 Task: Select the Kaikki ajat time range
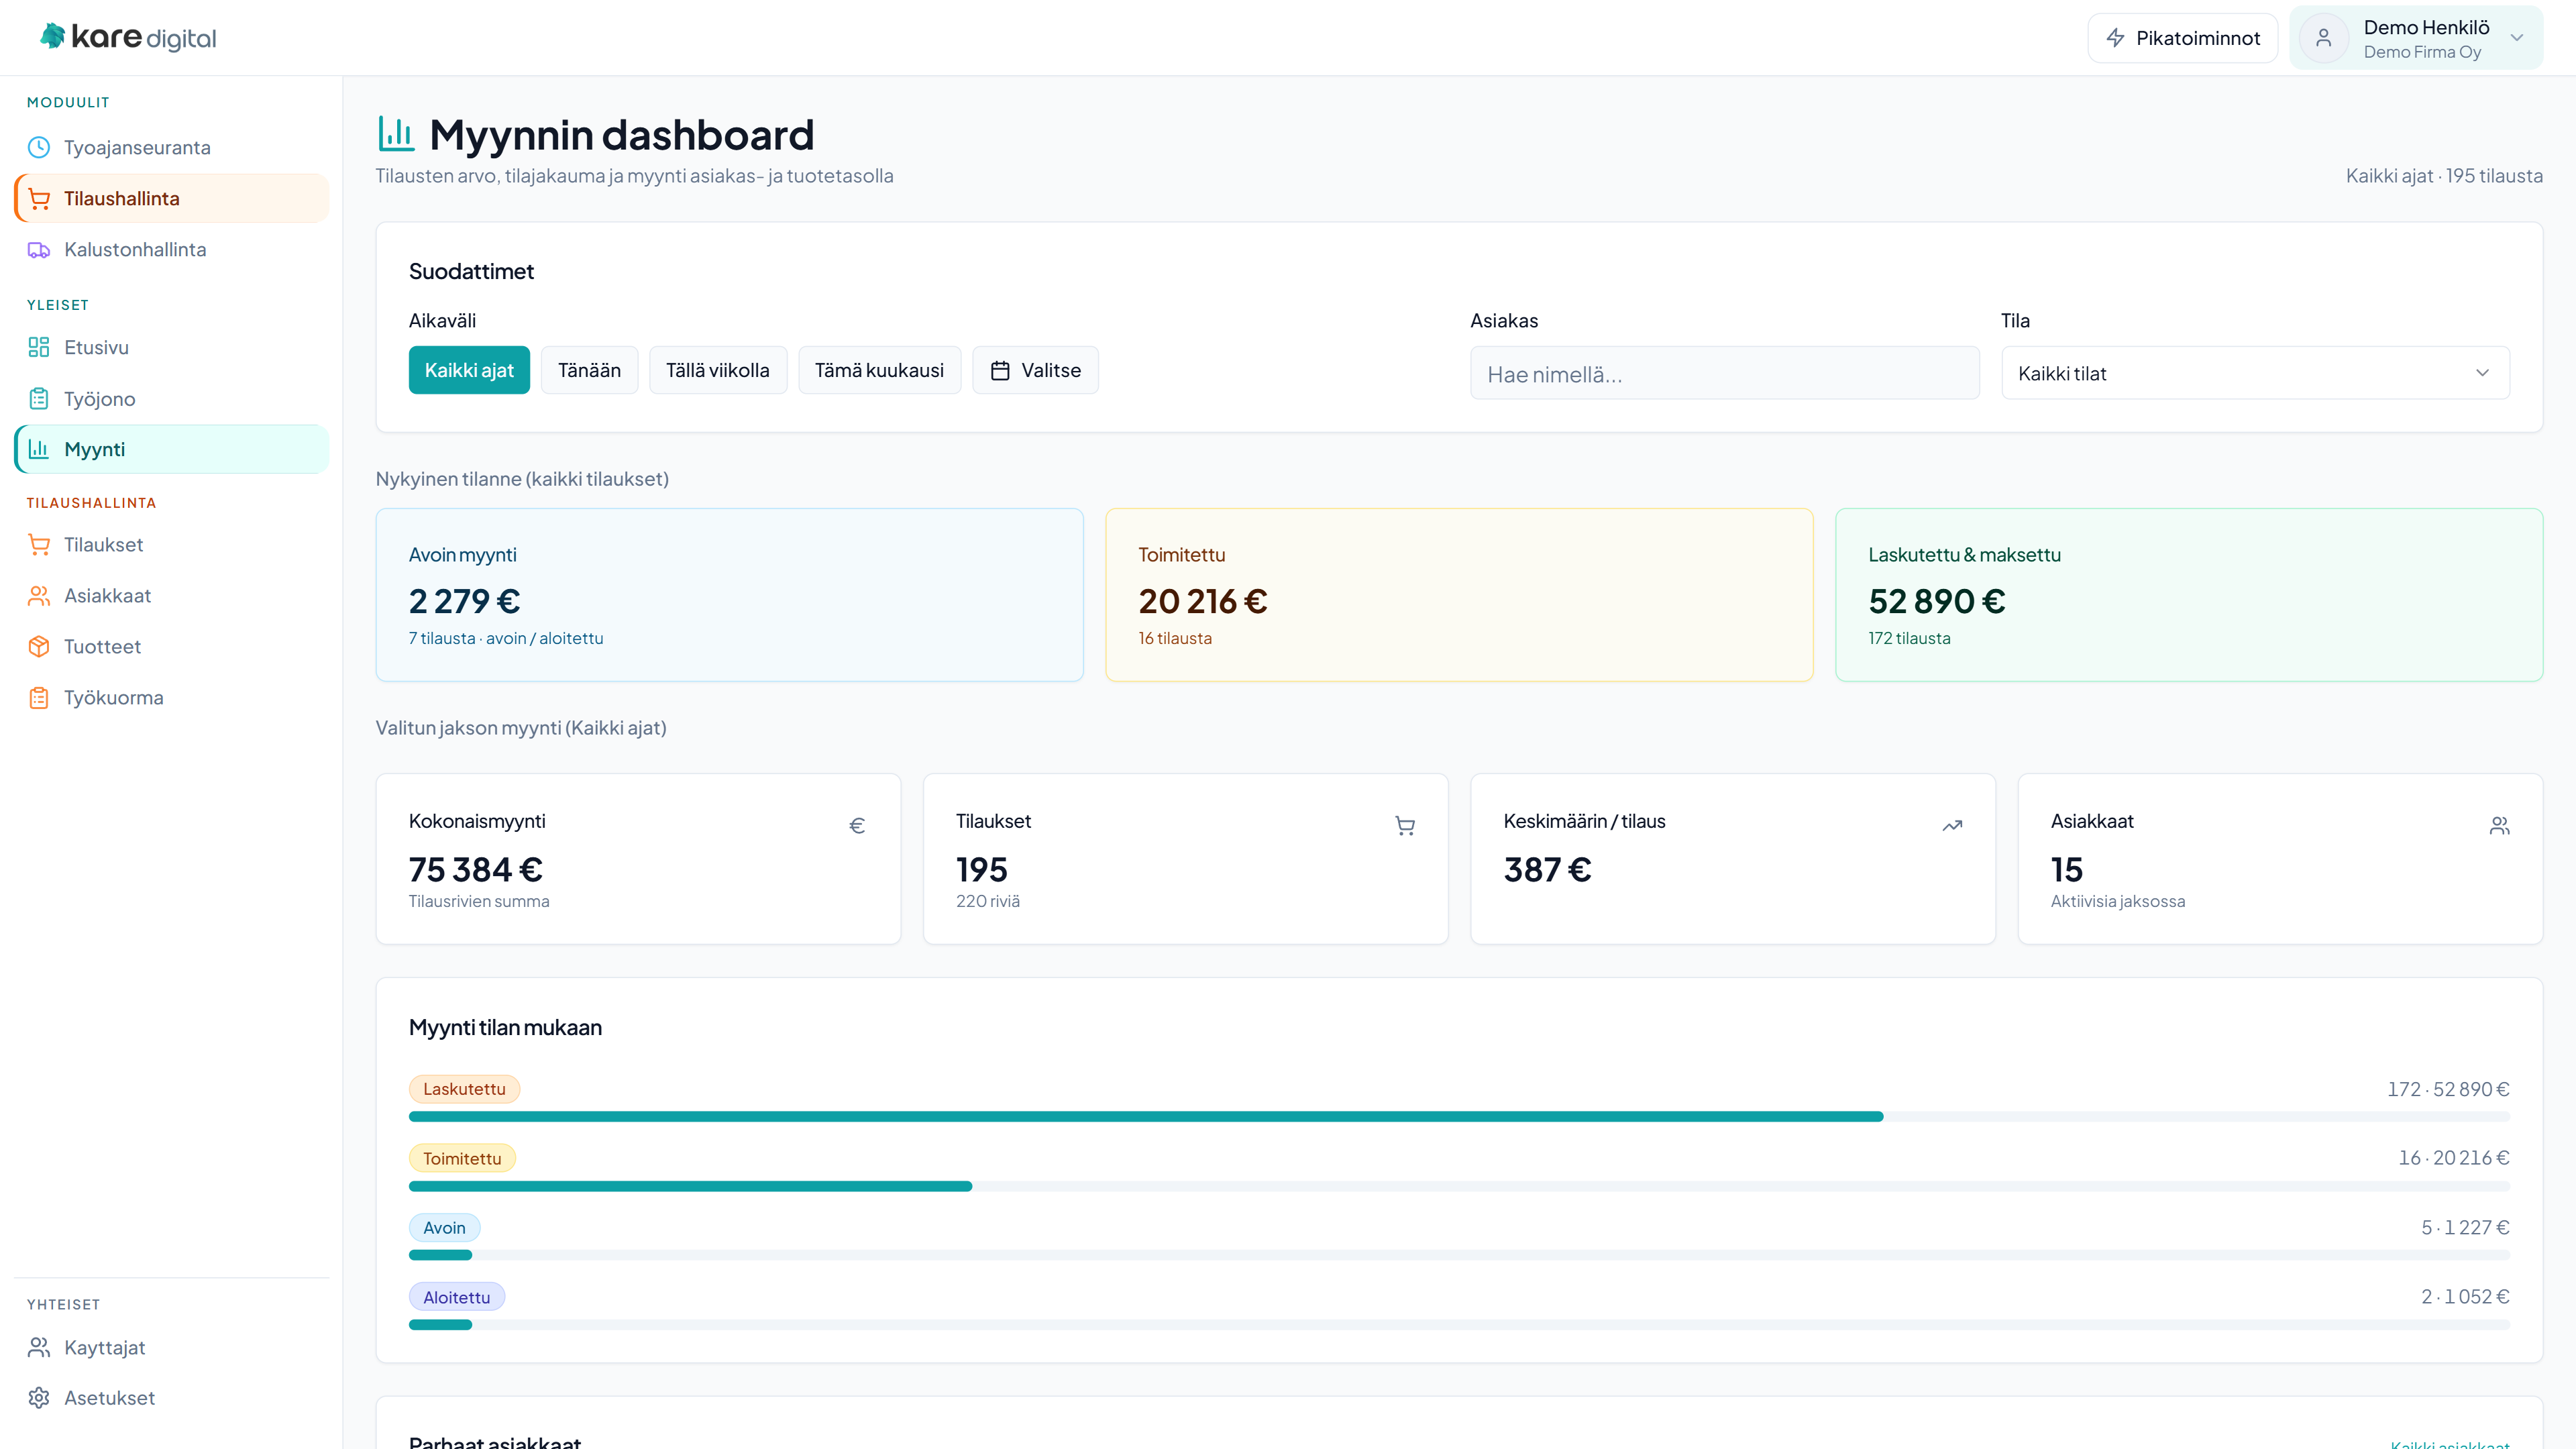[x=469, y=371]
